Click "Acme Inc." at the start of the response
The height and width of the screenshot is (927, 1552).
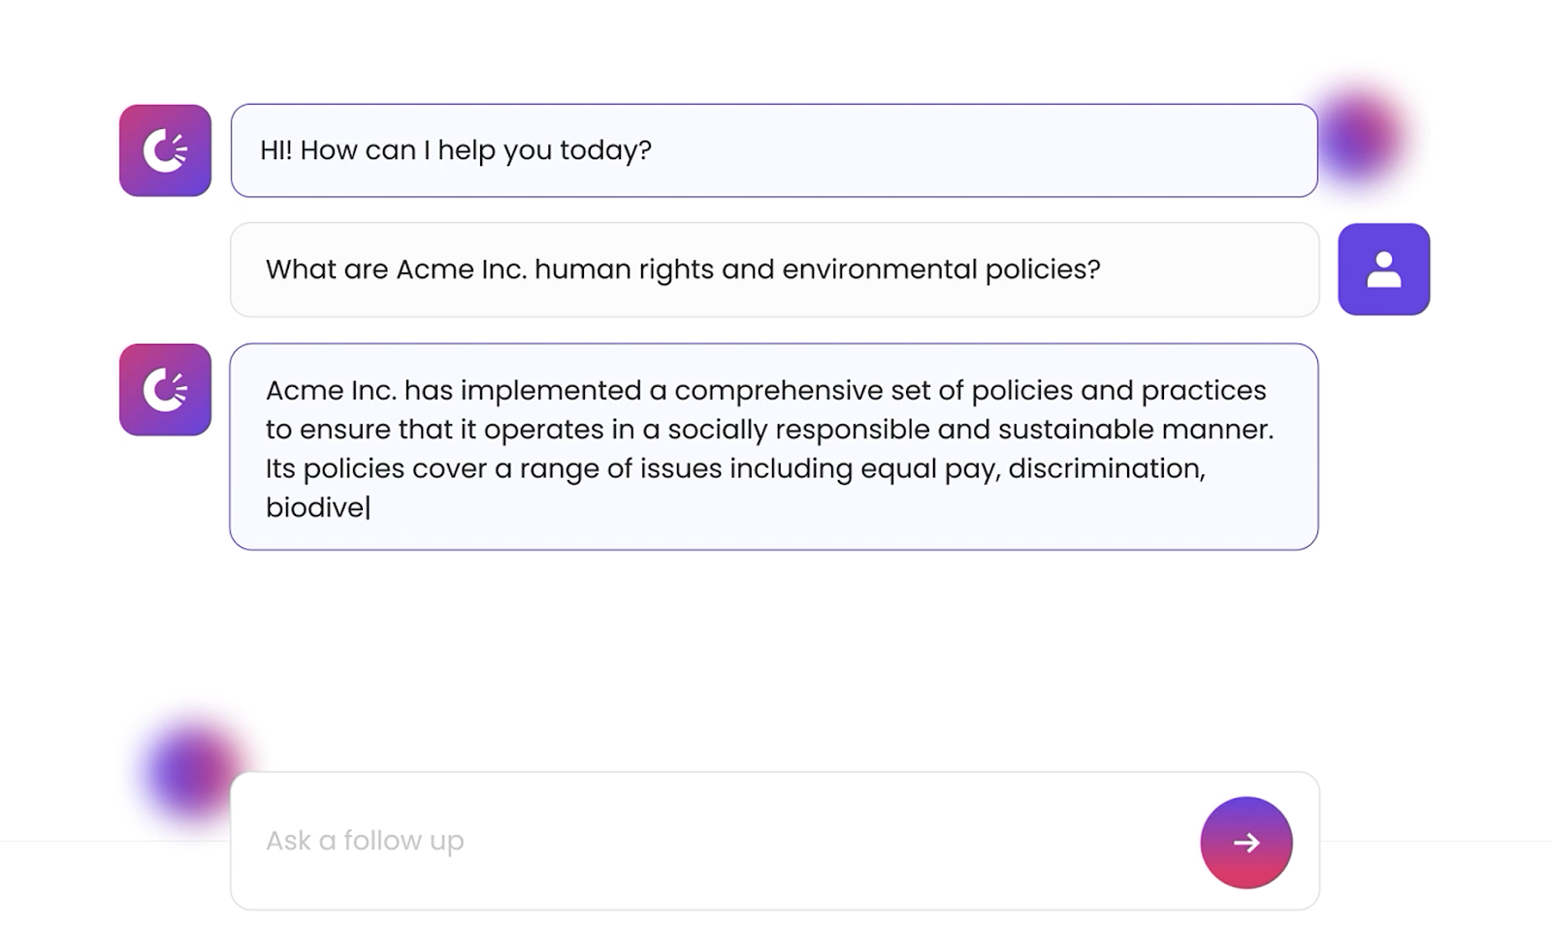click(x=331, y=391)
